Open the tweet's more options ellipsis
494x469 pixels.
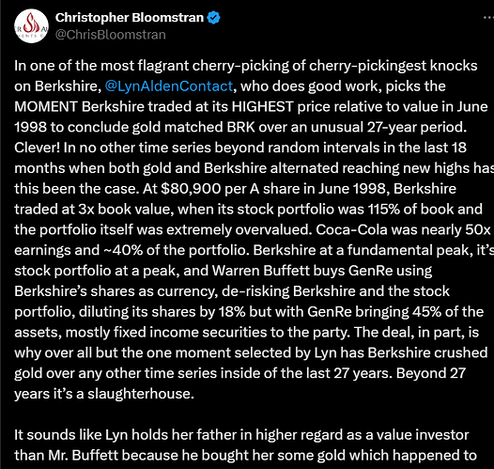[x=488, y=18]
